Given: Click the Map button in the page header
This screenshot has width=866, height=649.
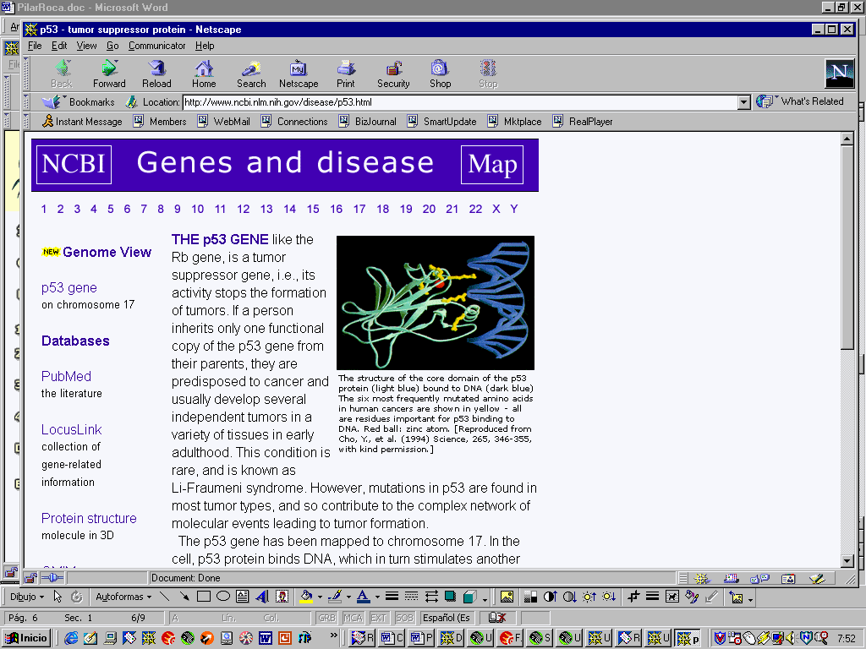Looking at the screenshot, I should [492, 164].
